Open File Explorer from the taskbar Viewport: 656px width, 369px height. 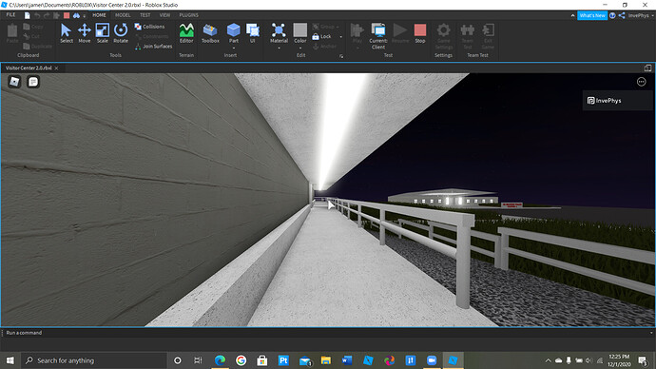point(325,360)
